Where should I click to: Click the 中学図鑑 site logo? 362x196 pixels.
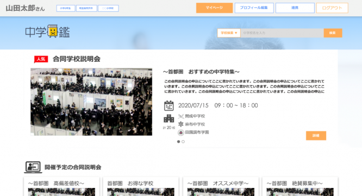(47, 31)
